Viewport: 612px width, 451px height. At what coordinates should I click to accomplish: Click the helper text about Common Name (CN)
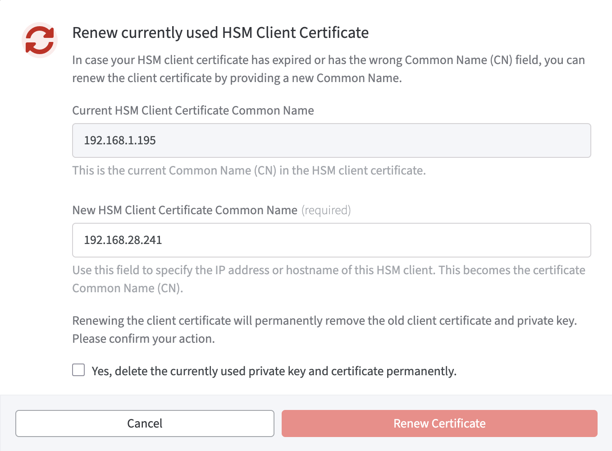[x=328, y=279]
